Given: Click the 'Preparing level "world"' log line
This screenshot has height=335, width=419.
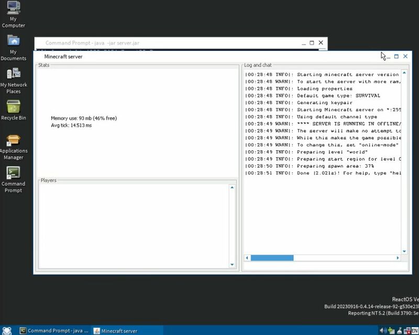Looking at the screenshot, I should 306,152.
